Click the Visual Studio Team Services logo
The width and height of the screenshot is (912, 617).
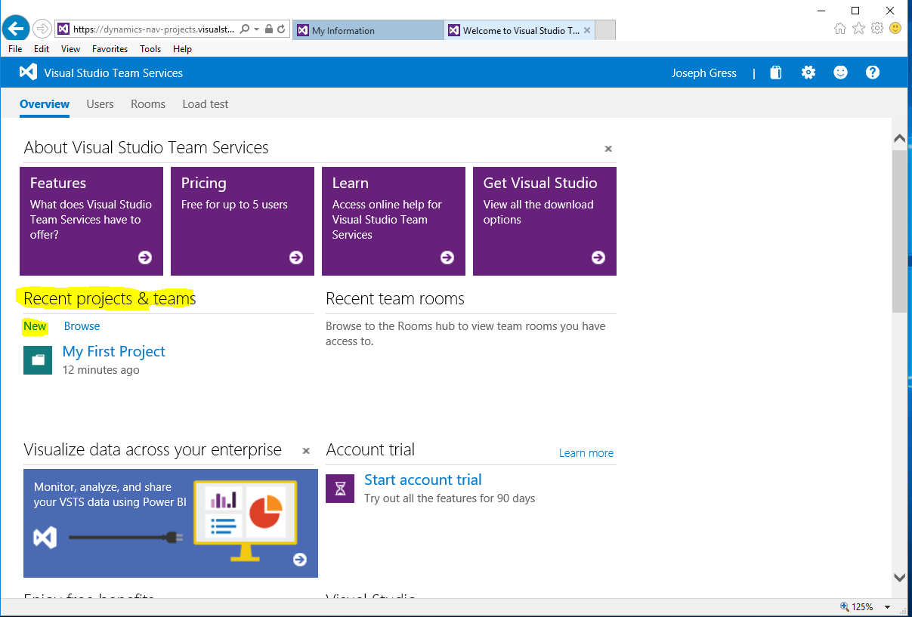(28, 72)
